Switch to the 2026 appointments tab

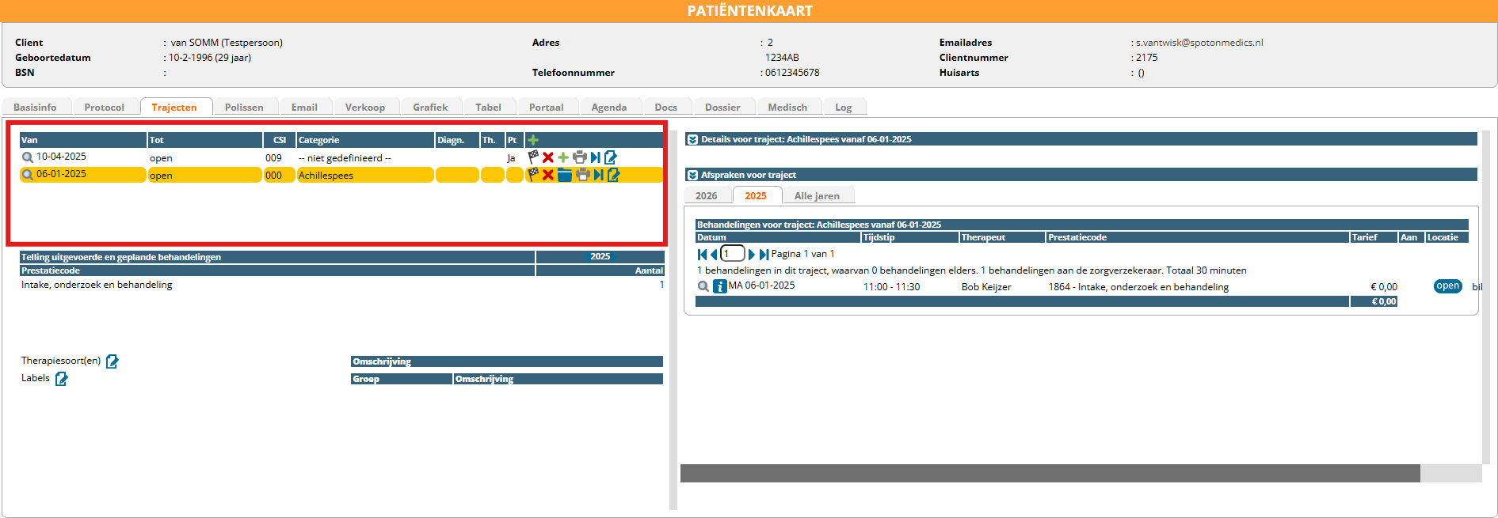[x=706, y=195]
